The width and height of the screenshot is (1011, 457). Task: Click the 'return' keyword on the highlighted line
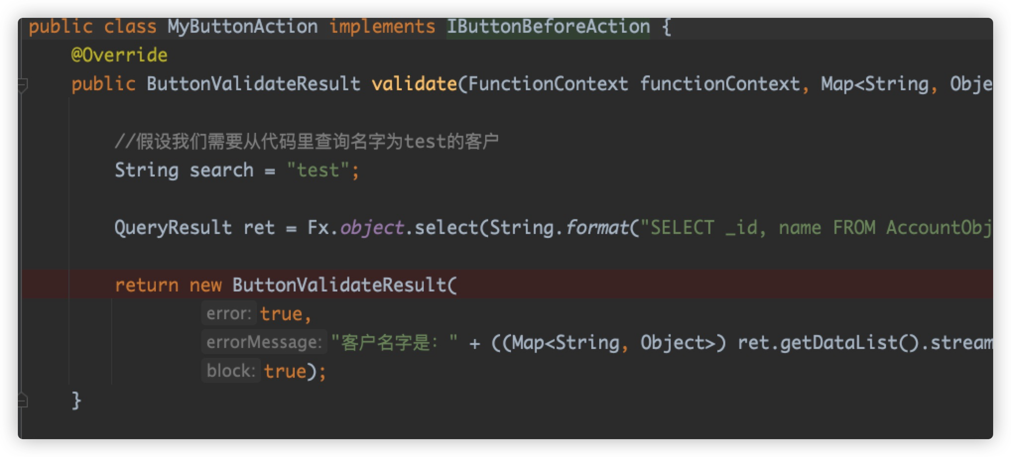point(146,285)
